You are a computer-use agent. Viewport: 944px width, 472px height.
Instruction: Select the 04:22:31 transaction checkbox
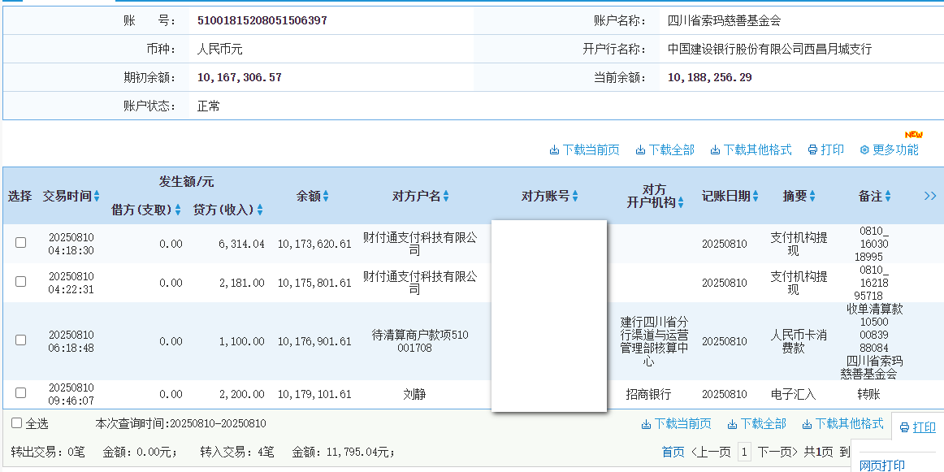point(21,281)
